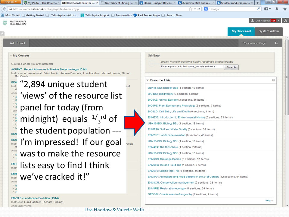Collapse the Resource Lists panel

click(147, 80)
